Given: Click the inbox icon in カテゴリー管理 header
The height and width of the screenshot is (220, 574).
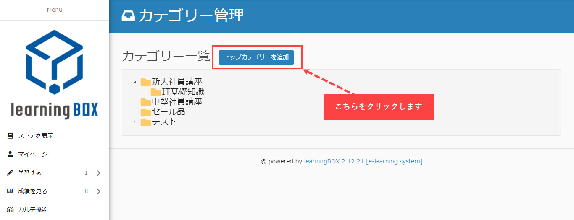Looking at the screenshot, I should click(x=128, y=16).
